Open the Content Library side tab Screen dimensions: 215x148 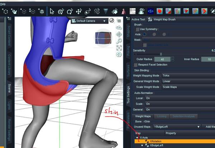coord(9,65)
